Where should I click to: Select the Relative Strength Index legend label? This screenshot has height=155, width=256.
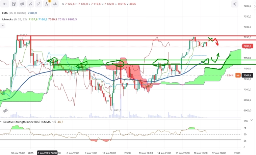pyautogui.click(x=30, y=122)
